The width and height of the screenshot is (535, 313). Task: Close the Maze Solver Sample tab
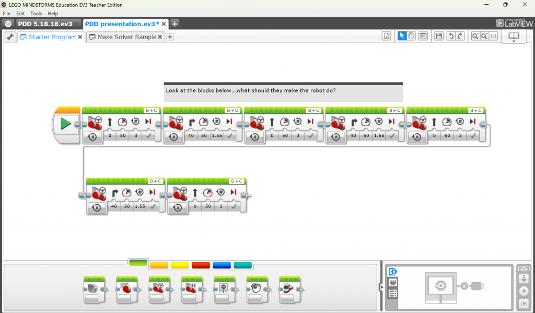click(x=160, y=37)
